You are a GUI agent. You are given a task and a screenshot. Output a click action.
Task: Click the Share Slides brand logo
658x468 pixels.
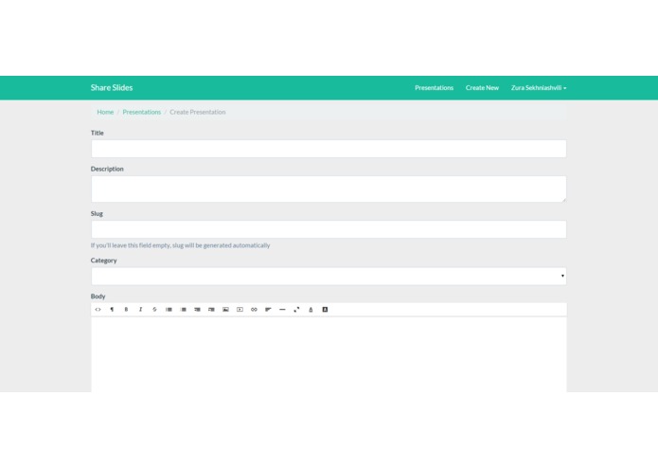[112, 88]
